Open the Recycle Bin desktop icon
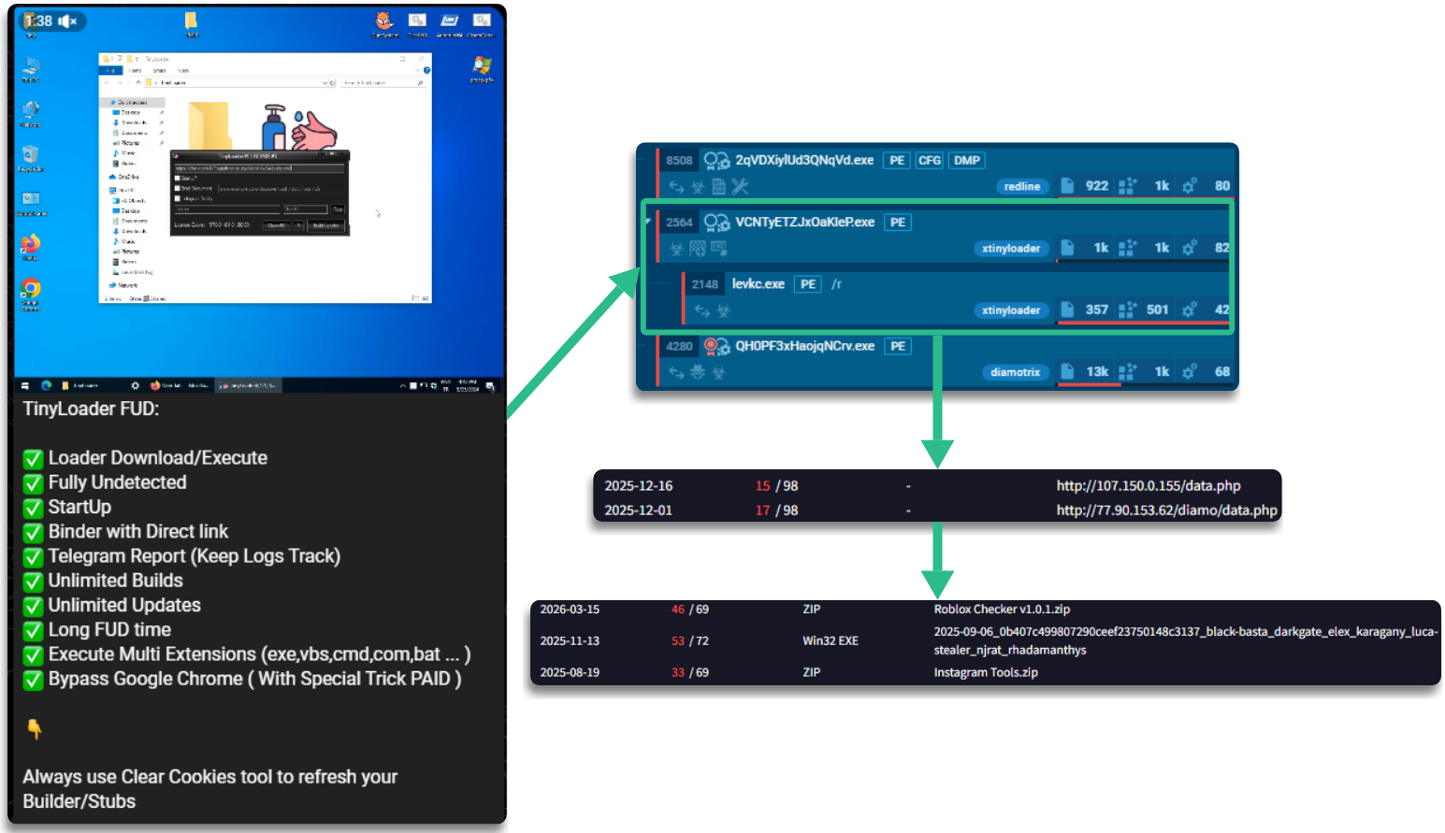 coord(30,154)
